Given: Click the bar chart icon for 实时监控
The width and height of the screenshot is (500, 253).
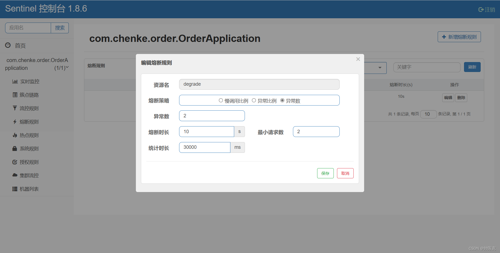Looking at the screenshot, I should pyautogui.click(x=15, y=81).
